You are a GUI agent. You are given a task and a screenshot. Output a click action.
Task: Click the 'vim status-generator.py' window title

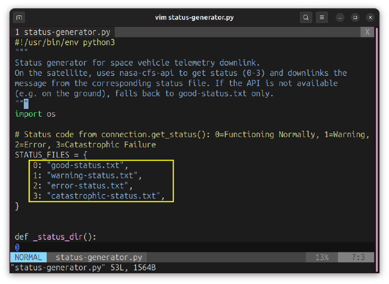(194, 18)
